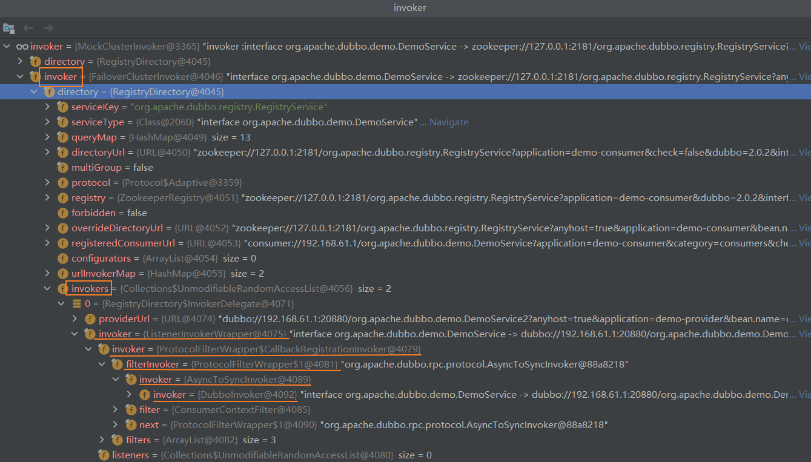Click View link on root invoker row
The height and width of the screenshot is (462, 811).
[x=804, y=47]
